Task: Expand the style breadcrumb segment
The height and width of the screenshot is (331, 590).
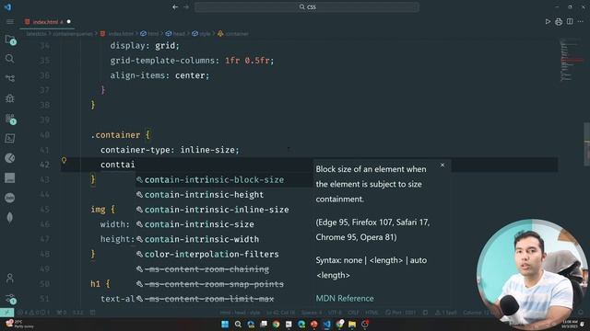Action: 201,34
